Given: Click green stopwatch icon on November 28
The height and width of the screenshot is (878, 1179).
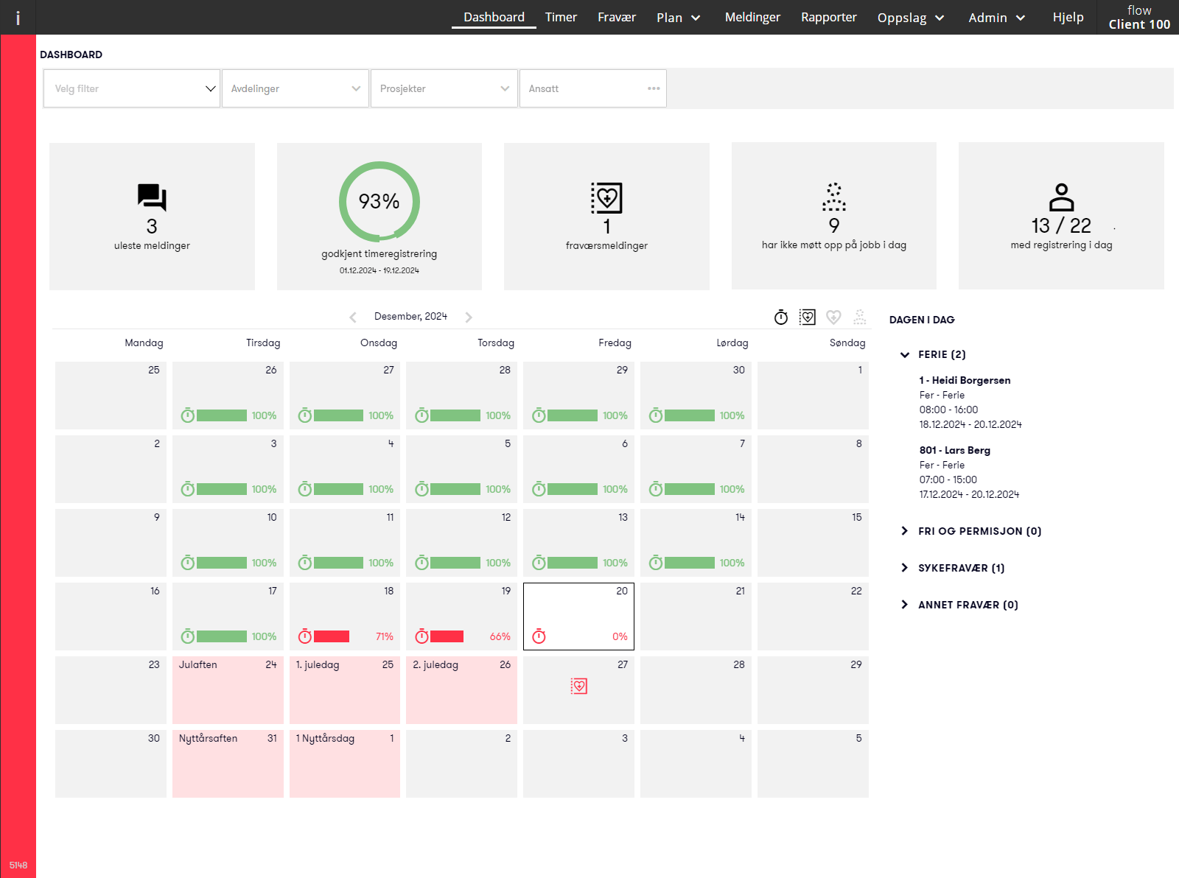Looking at the screenshot, I should point(421,415).
